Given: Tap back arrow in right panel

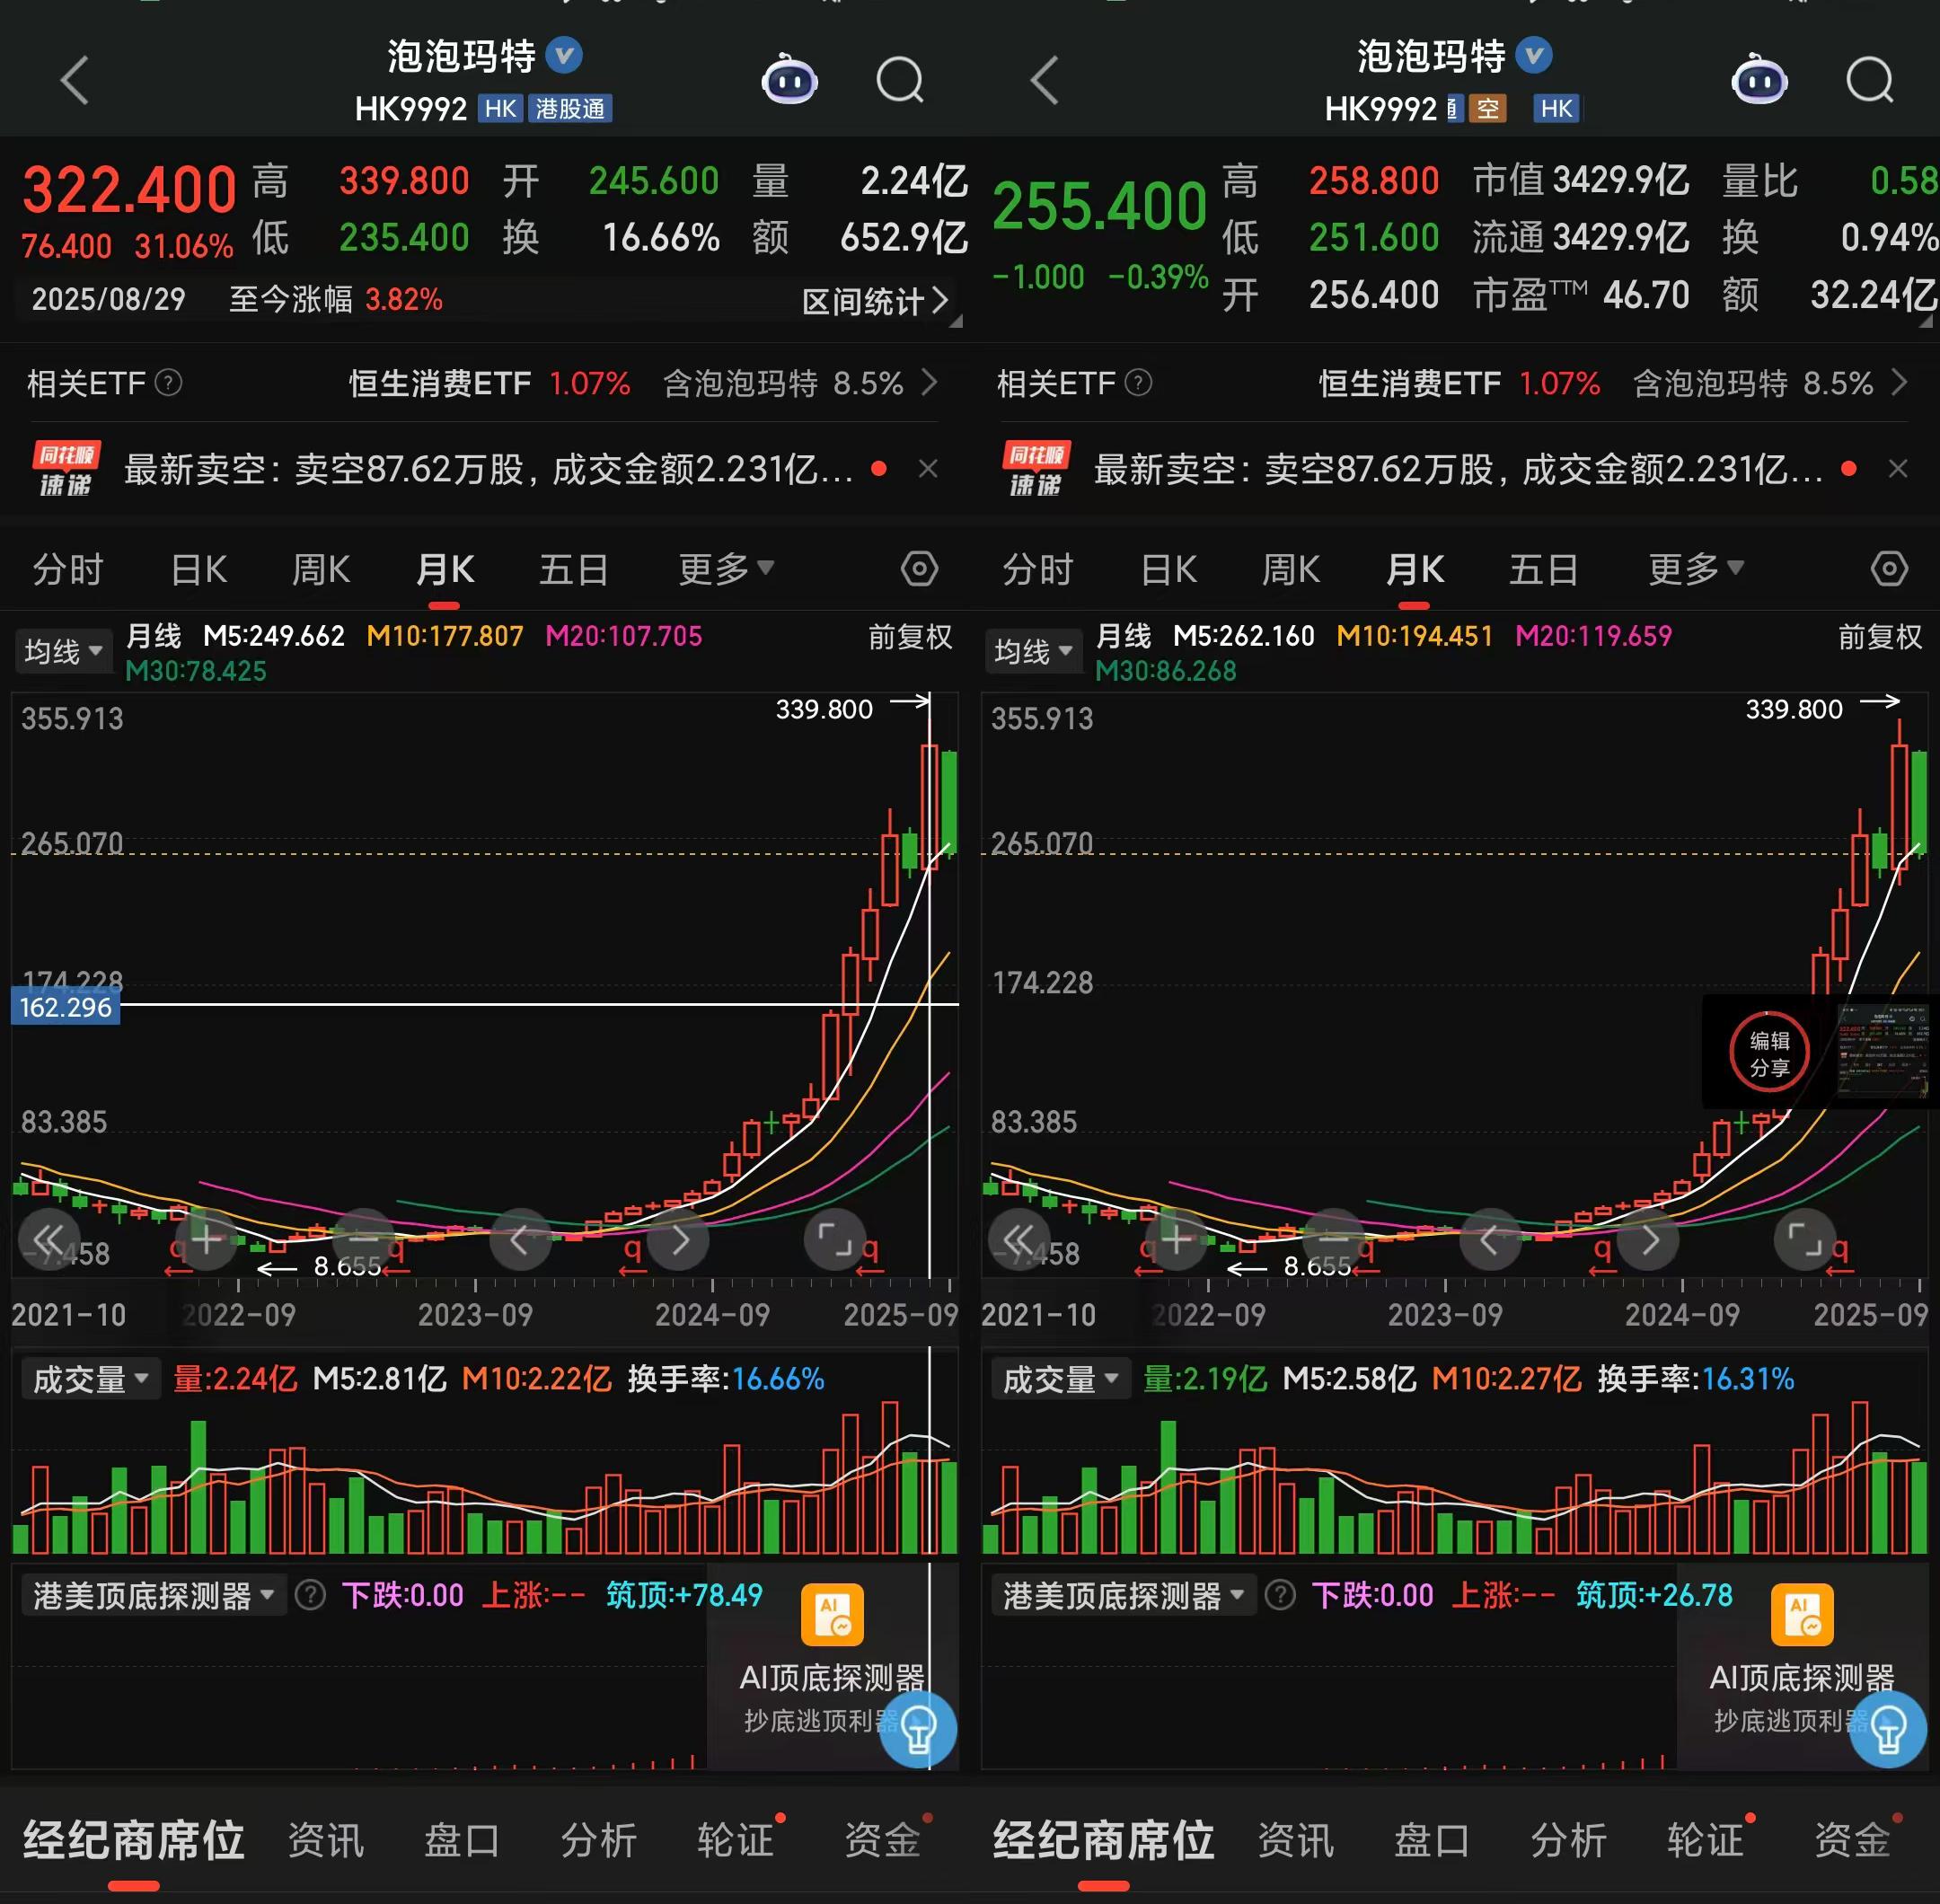Looking at the screenshot, I should (x=1045, y=80).
